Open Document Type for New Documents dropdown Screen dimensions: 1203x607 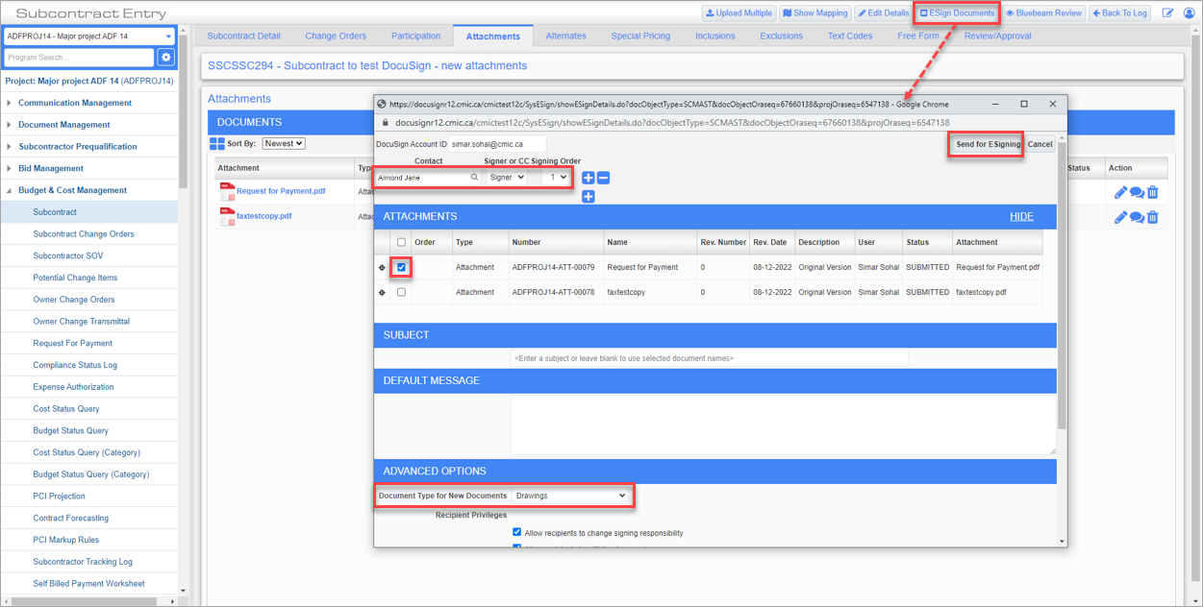tap(570, 496)
